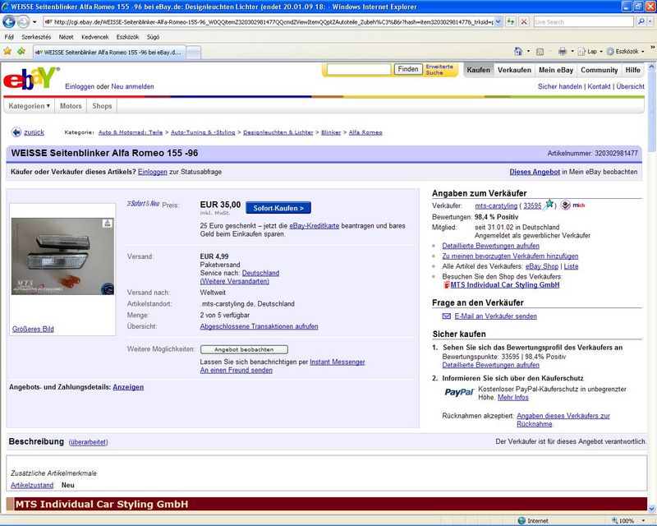Click the envelope icon for emailing seller
The height and width of the screenshot is (526, 657).
pyautogui.click(x=447, y=316)
